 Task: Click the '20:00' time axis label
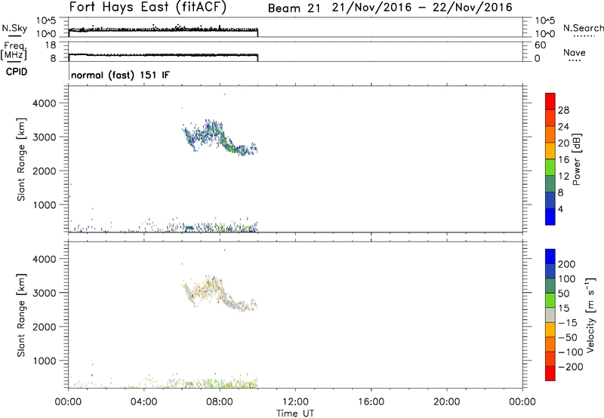[446, 402]
